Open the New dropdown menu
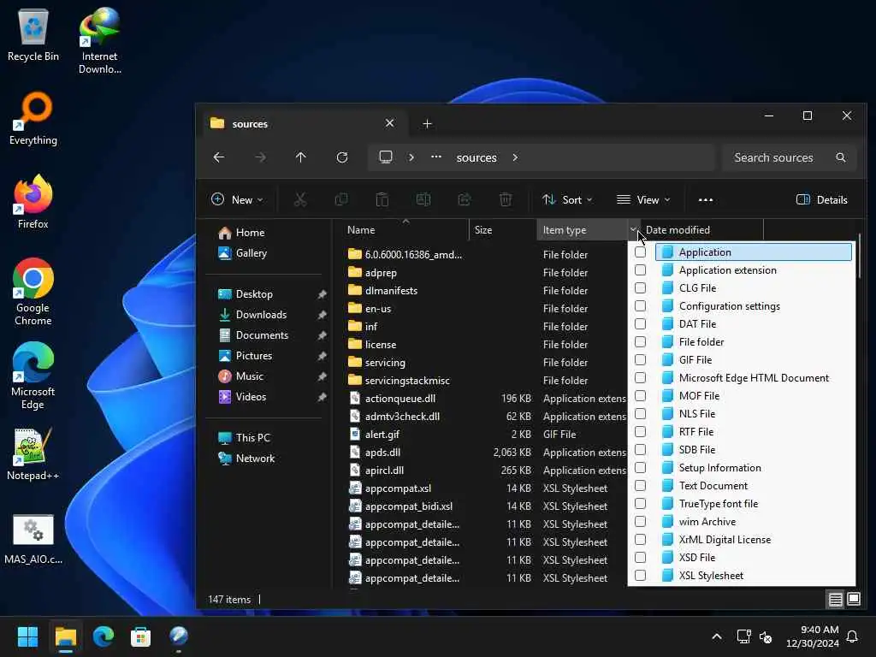The image size is (876, 657). tap(237, 199)
